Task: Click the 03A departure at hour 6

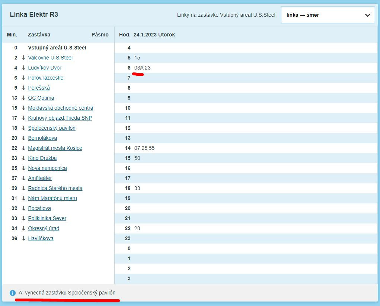Action: (139, 68)
